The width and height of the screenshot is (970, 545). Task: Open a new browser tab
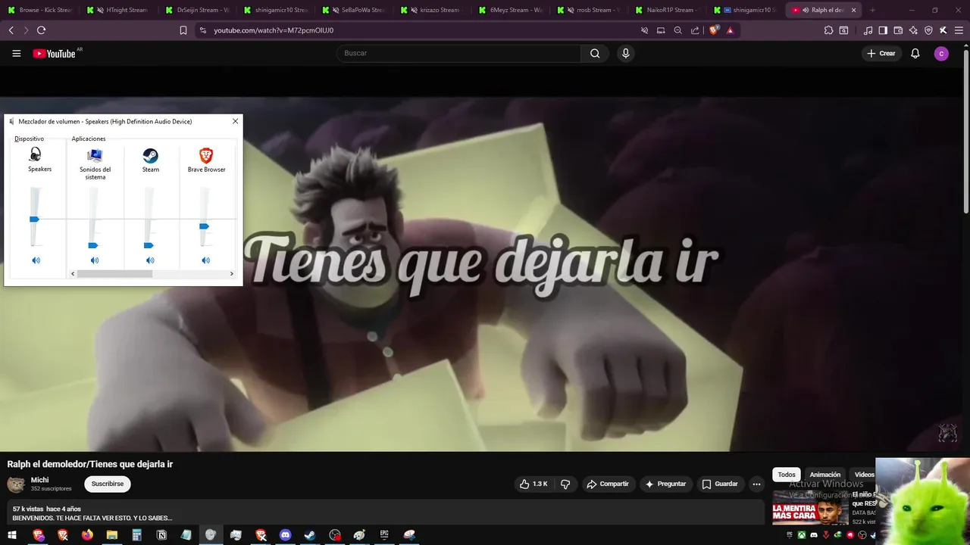[872, 10]
